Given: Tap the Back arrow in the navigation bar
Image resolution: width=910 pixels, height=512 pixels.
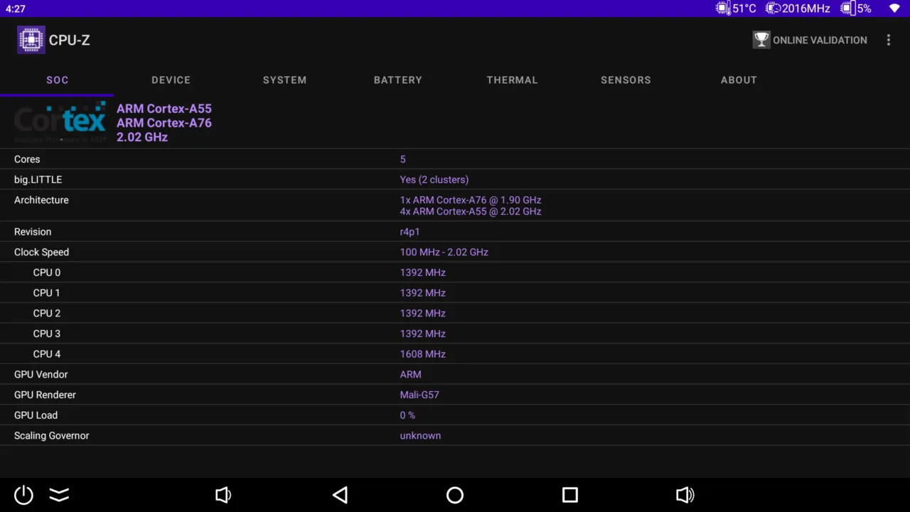Looking at the screenshot, I should (340, 495).
